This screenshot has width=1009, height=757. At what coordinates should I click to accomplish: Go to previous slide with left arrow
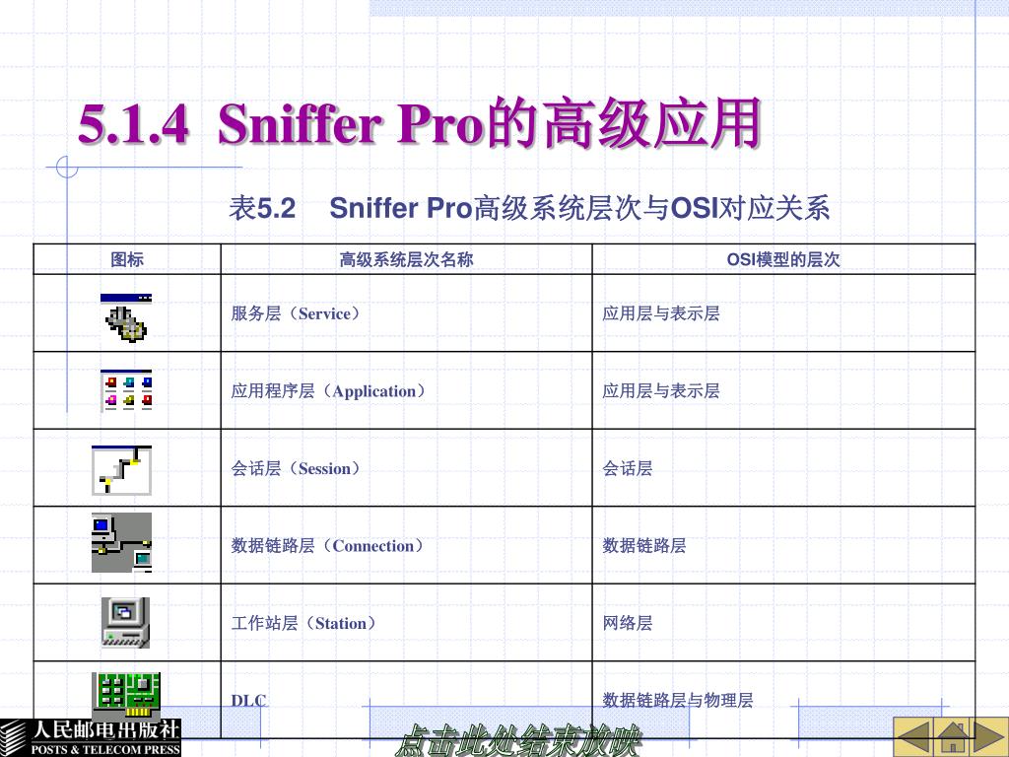913,736
